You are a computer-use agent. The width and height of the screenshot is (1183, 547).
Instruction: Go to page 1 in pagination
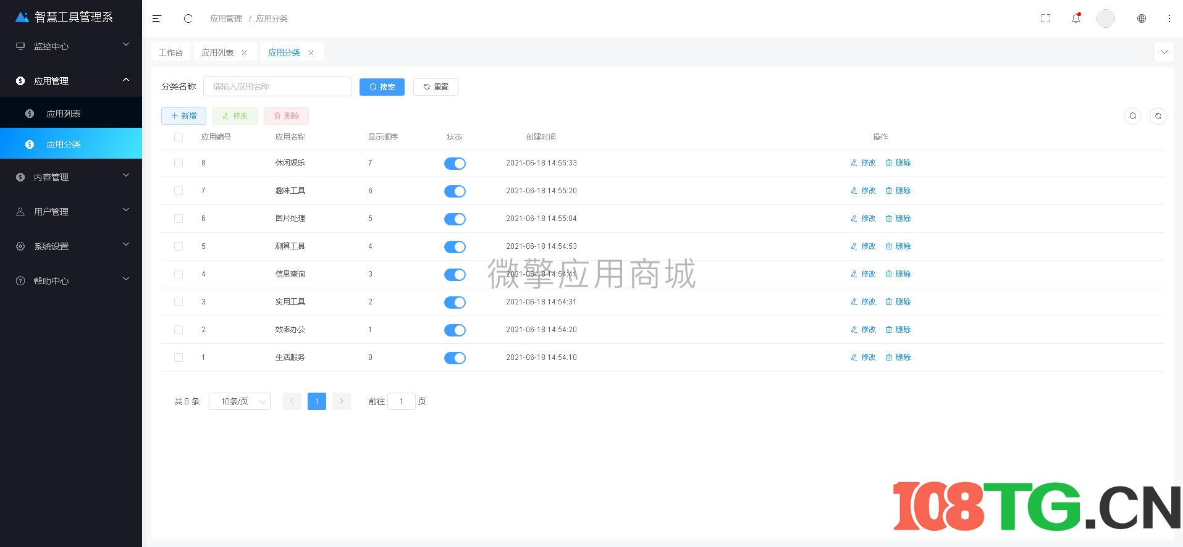point(317,401)
